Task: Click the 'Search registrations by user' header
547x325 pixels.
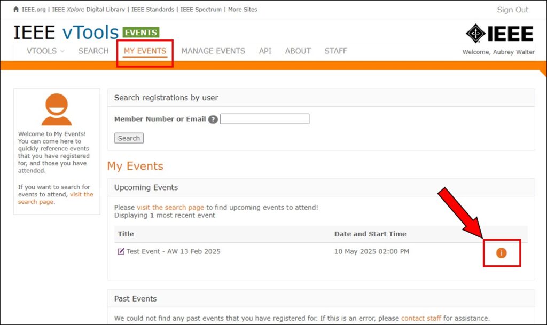Action: [x=321, y=98]
